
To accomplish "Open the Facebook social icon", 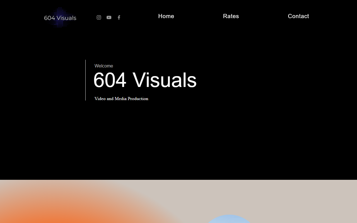I will 119,18.
